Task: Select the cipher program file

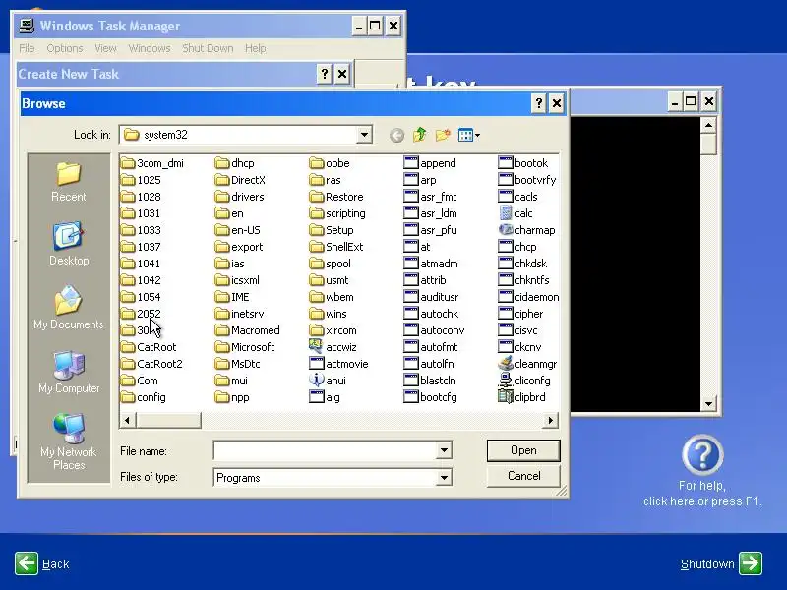Action: click(x=521, y=314)
